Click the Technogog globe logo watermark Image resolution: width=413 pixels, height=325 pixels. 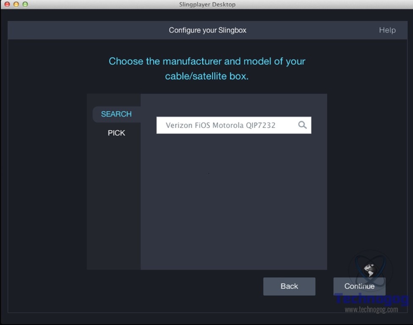tap(370, 269)
